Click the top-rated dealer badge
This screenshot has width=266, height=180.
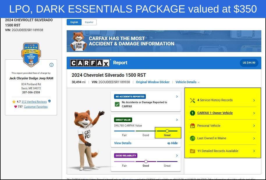coord(31,55)
